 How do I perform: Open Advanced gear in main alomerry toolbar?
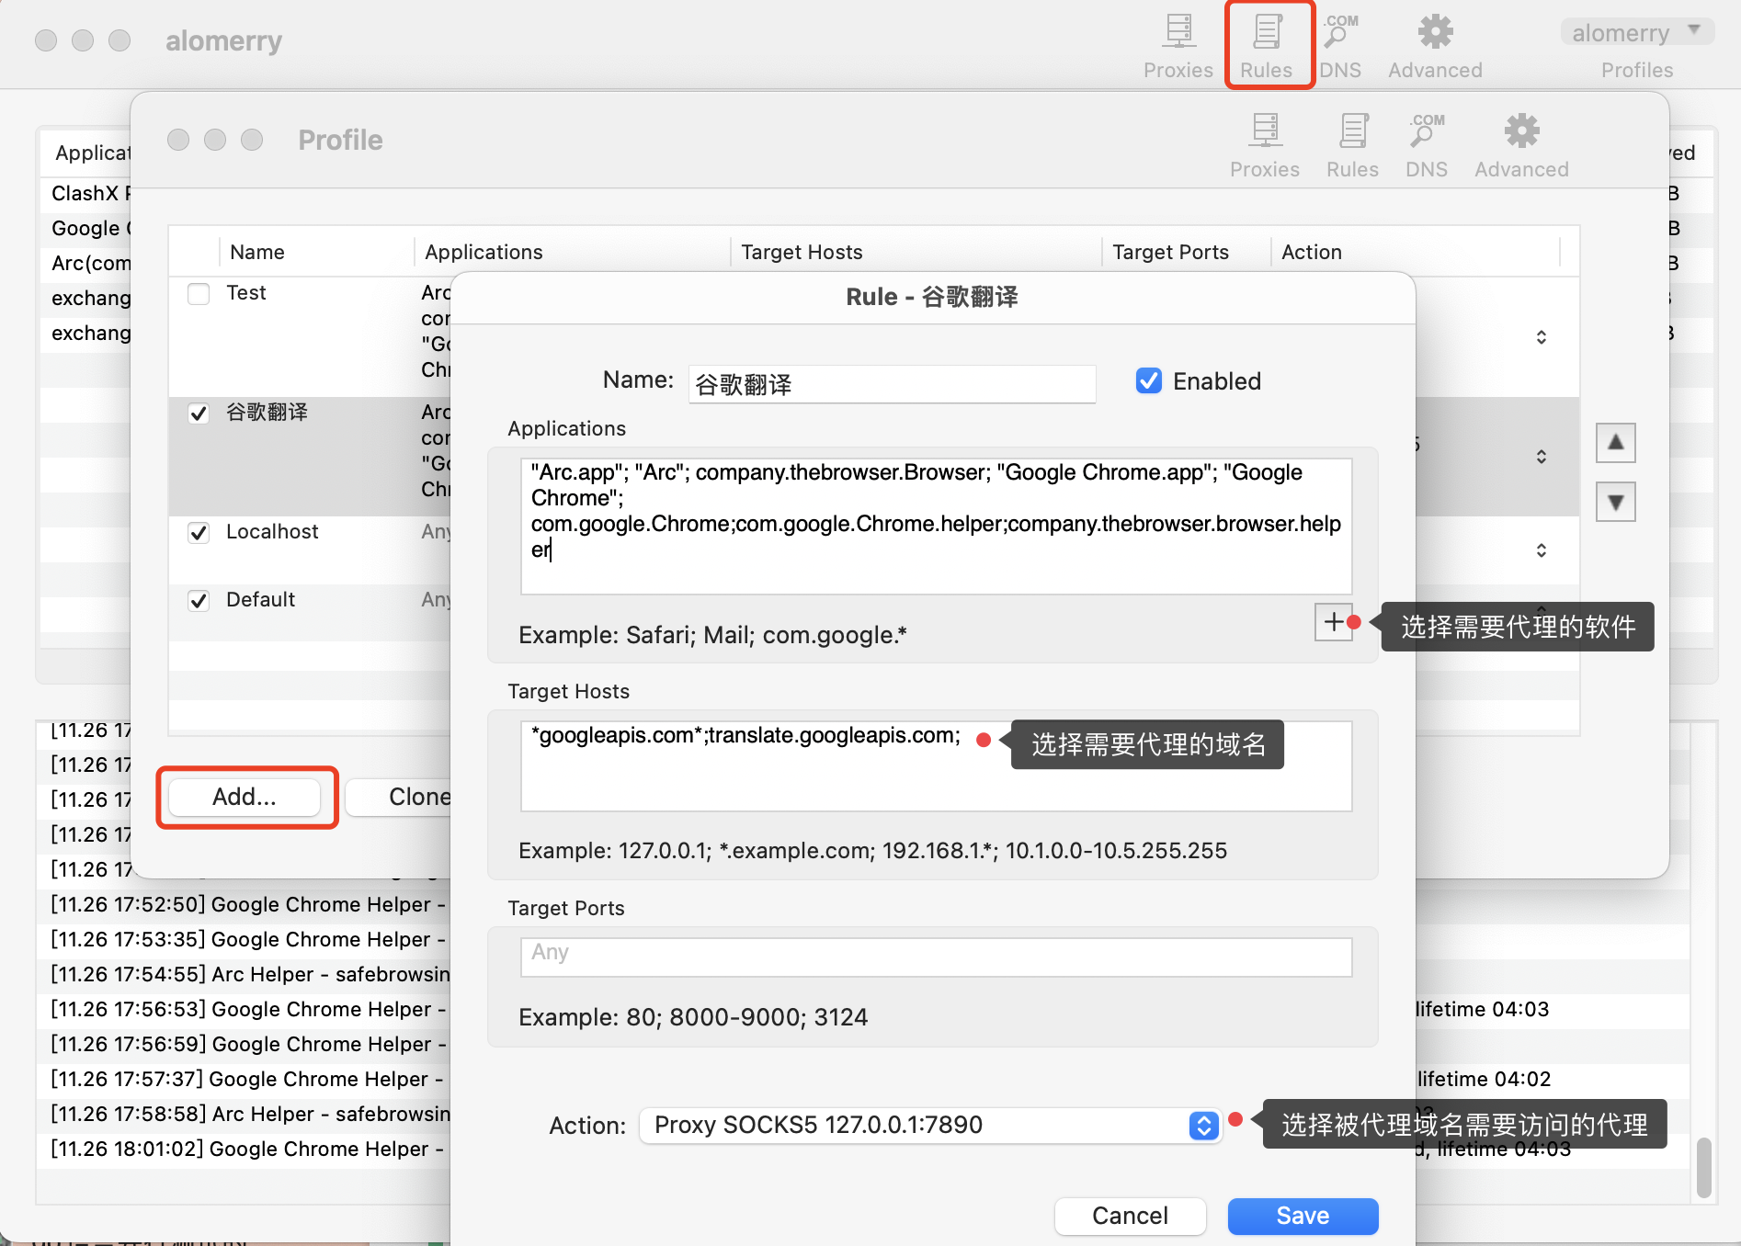(x=1435, y=46)
